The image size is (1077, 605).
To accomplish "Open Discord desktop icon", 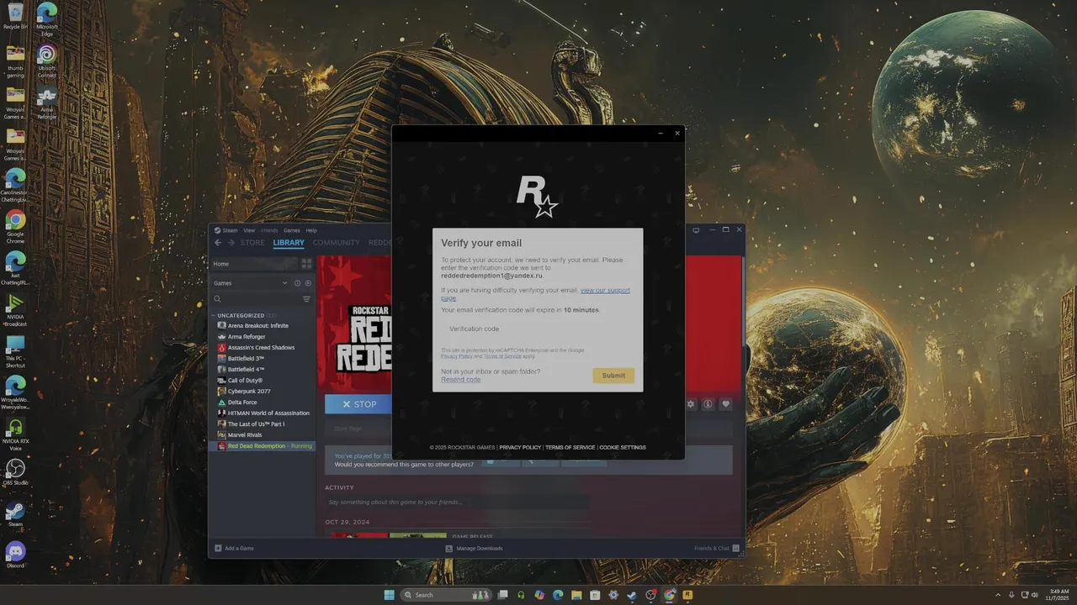I will coord(15,555).
